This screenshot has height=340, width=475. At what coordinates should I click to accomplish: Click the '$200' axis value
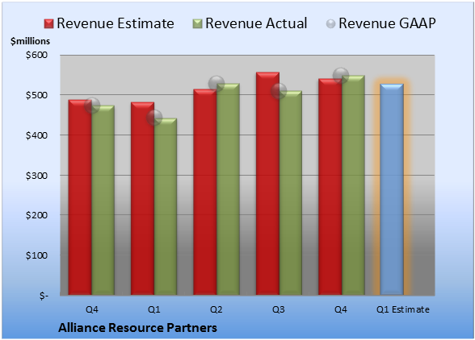pos(36,215)
